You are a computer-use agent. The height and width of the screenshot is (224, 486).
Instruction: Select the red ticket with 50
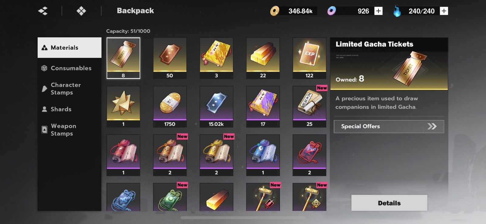pos(170,58)
